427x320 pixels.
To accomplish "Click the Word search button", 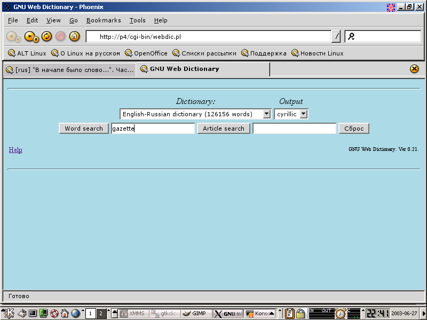I will 84,129.
